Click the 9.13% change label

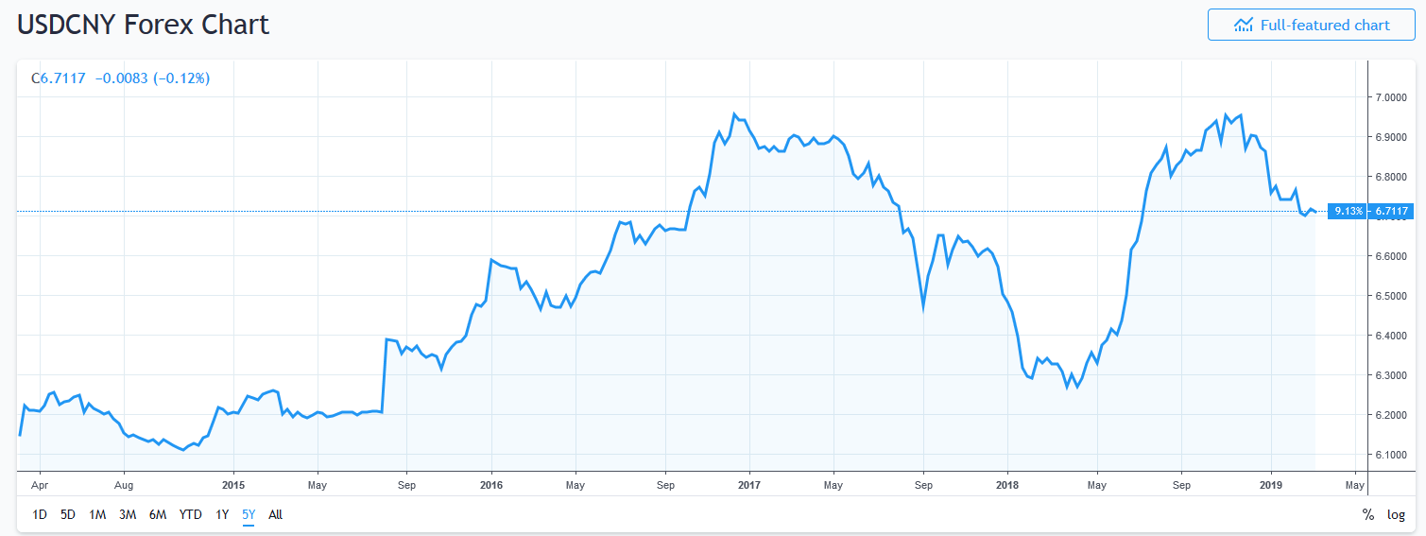pos(1349,211)
